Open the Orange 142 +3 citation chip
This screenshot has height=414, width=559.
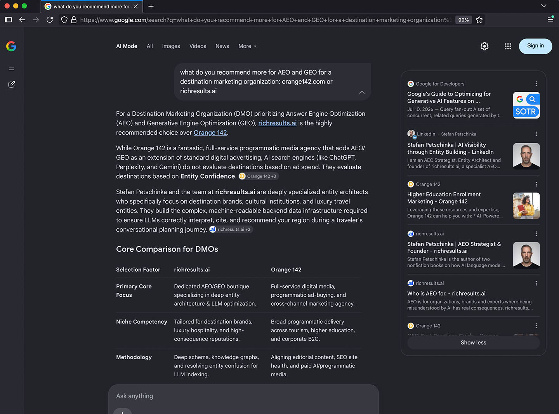click(259, 176)
